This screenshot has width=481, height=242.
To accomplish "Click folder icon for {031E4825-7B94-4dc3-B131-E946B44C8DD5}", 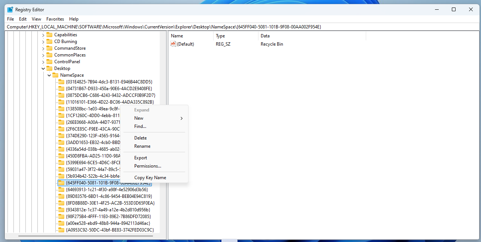I will click(x=61, y=82).
